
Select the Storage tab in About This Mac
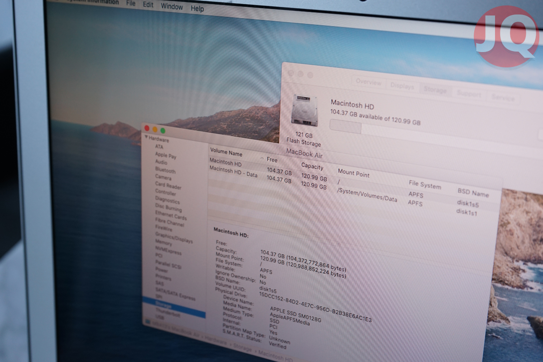click(435, 90)
